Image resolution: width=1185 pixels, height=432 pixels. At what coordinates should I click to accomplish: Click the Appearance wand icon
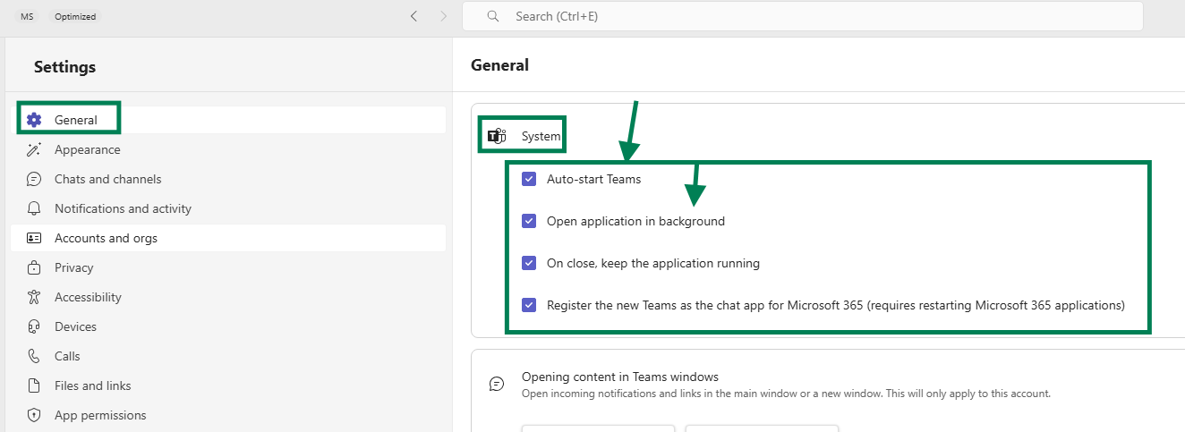(34, 149)
